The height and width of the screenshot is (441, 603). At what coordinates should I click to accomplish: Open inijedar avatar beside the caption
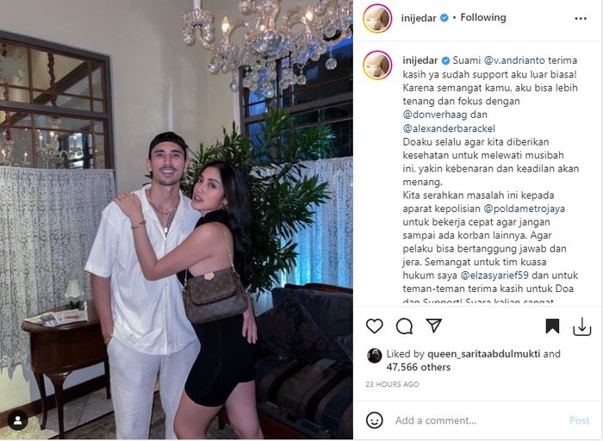377,65
